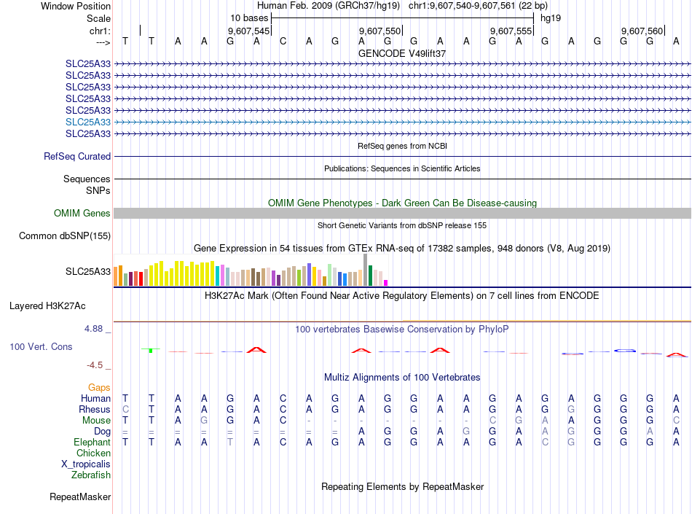Click the RefSeq Curated track label
This screenshot has width=692, height=514.
[76, 156]
